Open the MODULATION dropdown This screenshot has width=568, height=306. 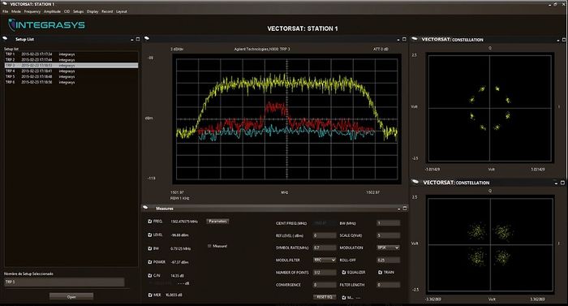click(389, 248)
